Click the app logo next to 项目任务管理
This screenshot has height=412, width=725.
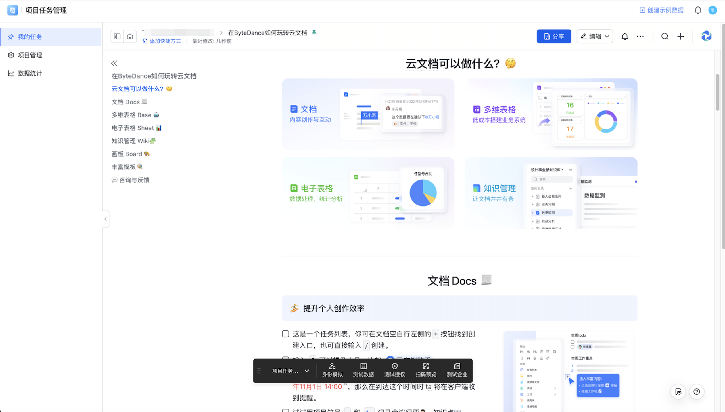pyautogui.click(x=13, y=10)
